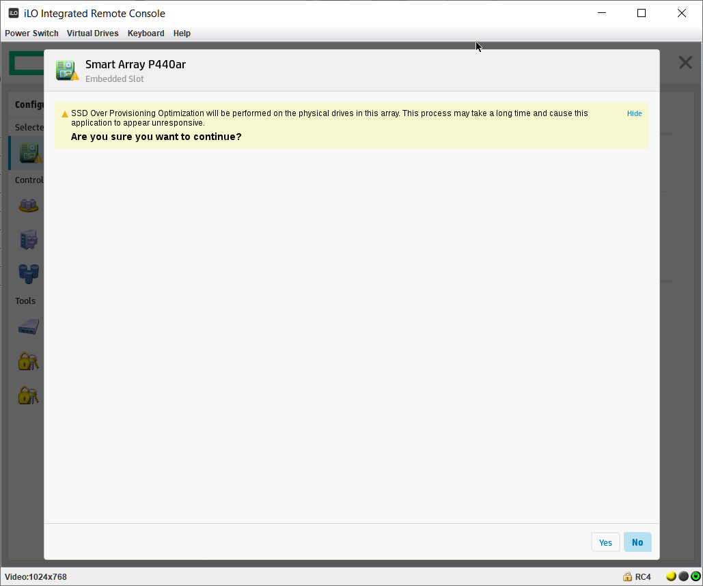This screenshot has height=586, width=703.
Task: Click the Hewlett Packard Enterprise green logo
Action: (27, 63)
